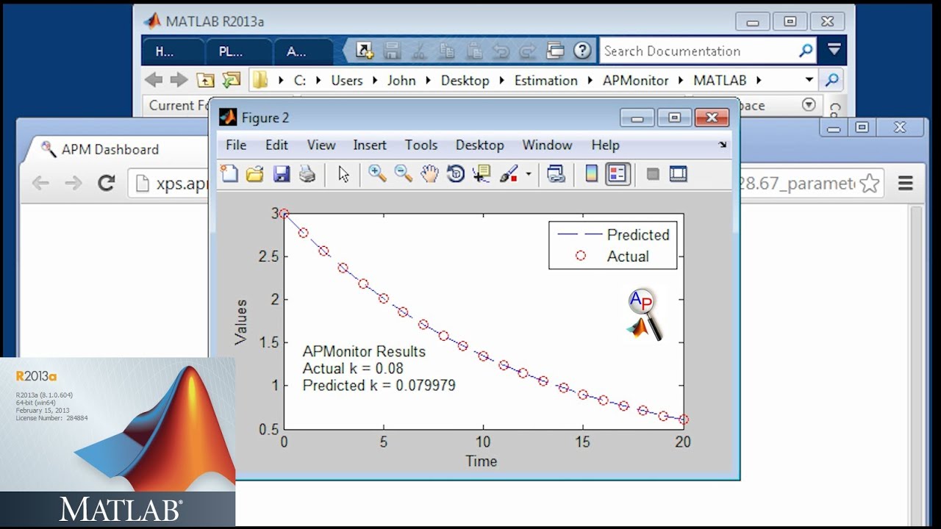Click MATLAB quick access cut icon
The height and width of the screenshot is (529, 941).
coord(419,51)
